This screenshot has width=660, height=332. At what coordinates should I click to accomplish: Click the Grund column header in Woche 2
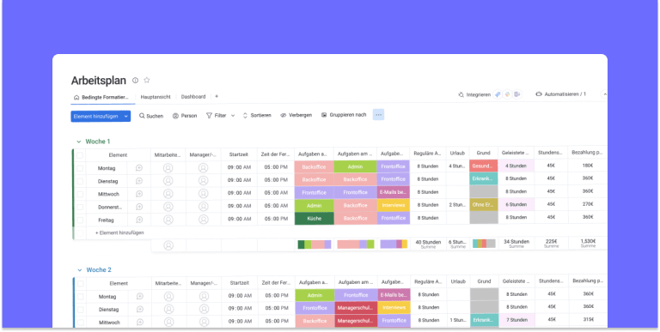click(x=485, y=281)
